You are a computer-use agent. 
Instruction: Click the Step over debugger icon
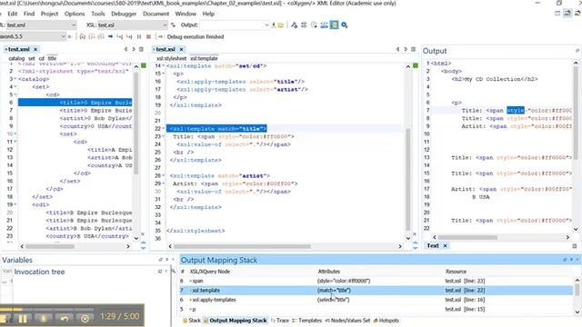point(91,36)
